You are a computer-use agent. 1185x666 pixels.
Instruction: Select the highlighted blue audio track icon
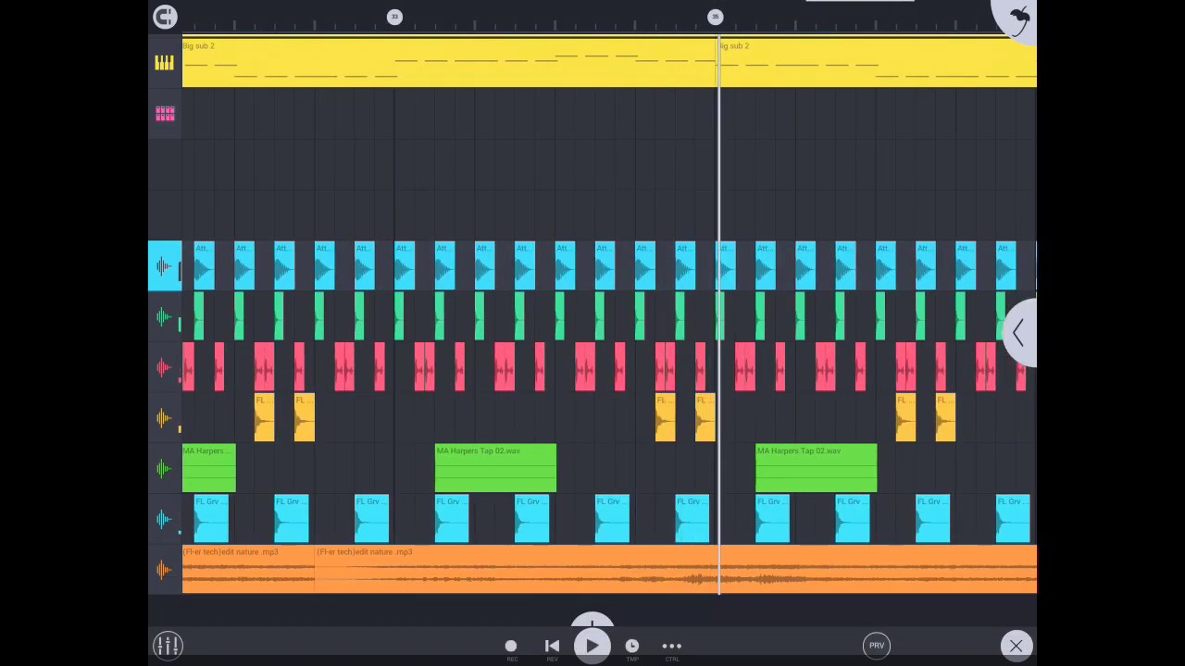(165, 266)
